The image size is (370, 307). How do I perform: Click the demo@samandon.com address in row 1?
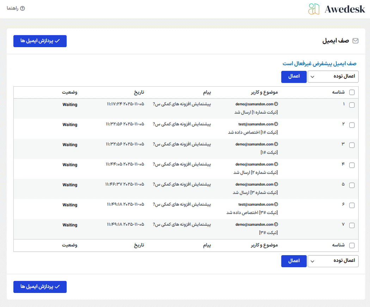coord(254,104)
